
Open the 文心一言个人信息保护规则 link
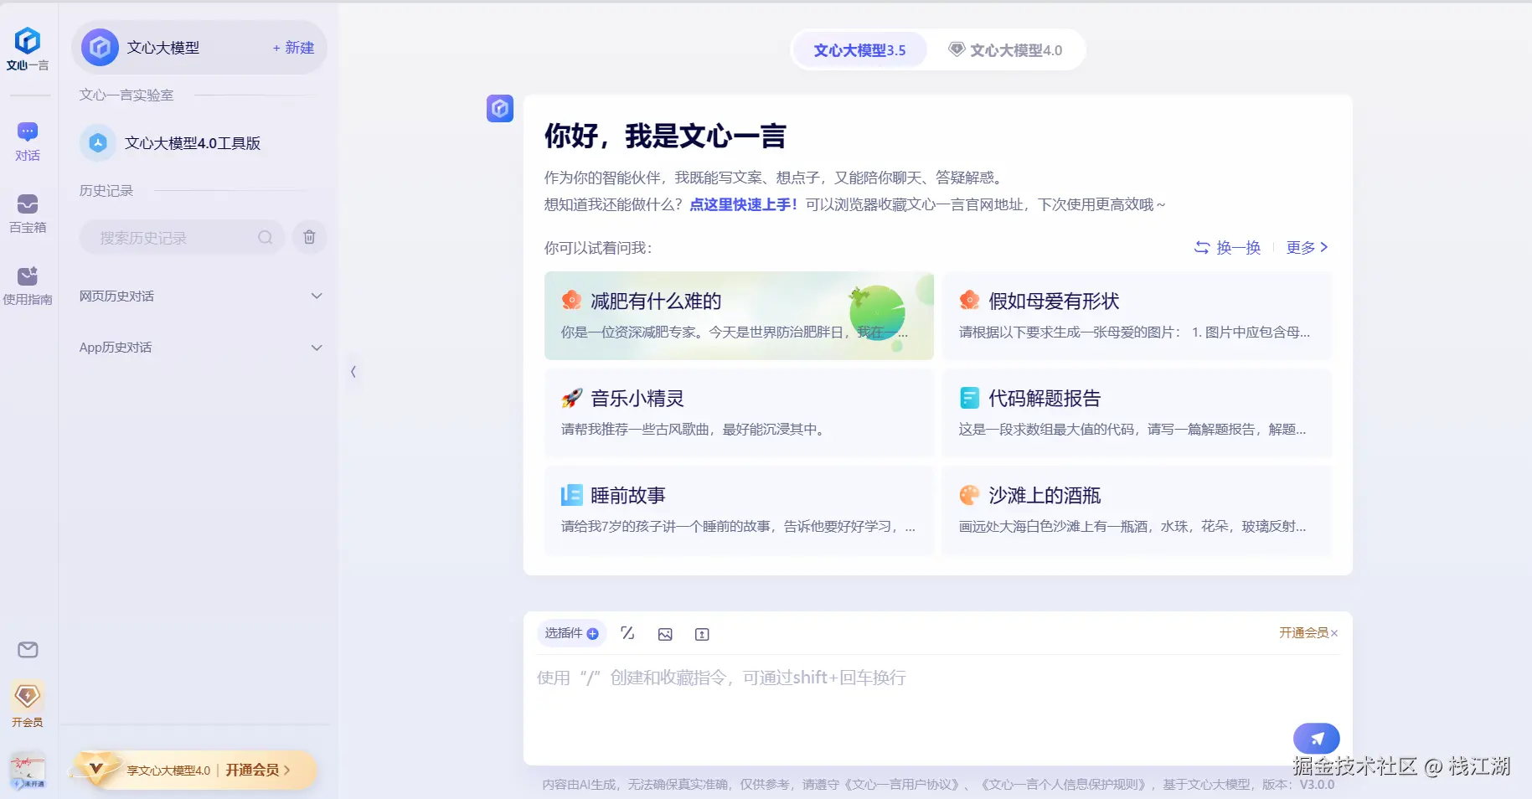click(x=1065, y=785)
